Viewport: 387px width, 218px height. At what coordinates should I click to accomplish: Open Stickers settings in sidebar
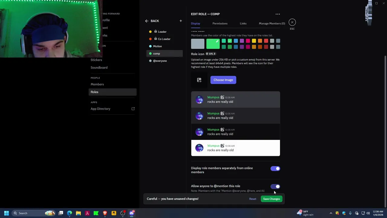112,60
